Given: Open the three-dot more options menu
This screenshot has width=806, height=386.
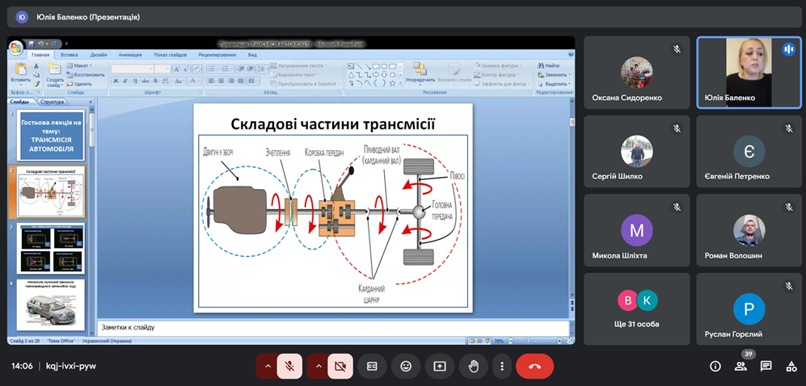Looking at the screenshot, I should click(x=501, y=366).
